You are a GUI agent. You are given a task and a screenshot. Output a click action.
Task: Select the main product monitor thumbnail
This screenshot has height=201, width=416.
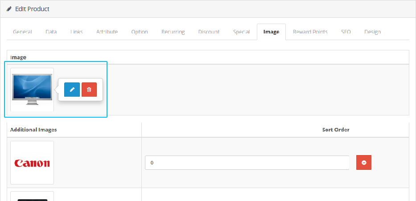click(32, 90)
